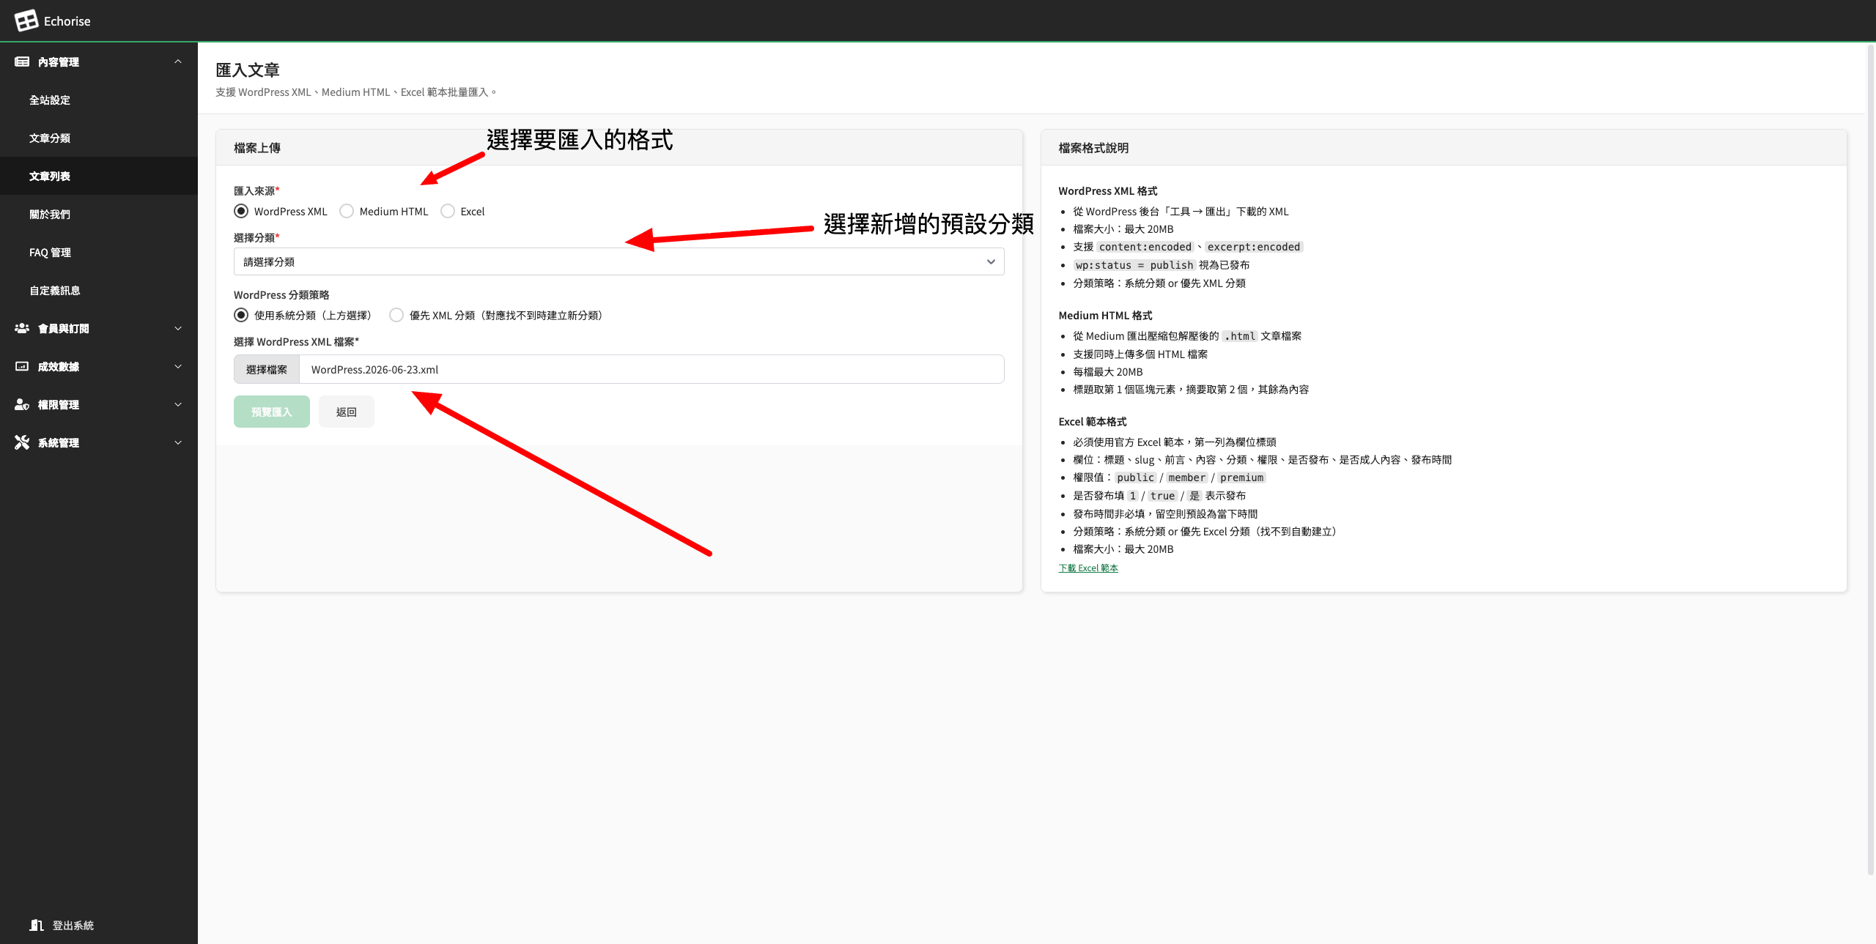
Task: Click the premium permission value tag
Action: (1241, 477)
